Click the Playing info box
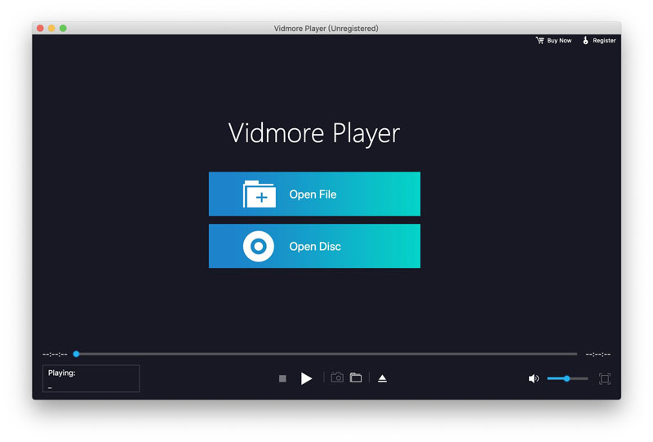The image size is (653, 442). pos(91,378)
